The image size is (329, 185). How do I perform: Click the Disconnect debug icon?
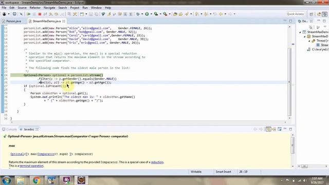click(45, 14)
